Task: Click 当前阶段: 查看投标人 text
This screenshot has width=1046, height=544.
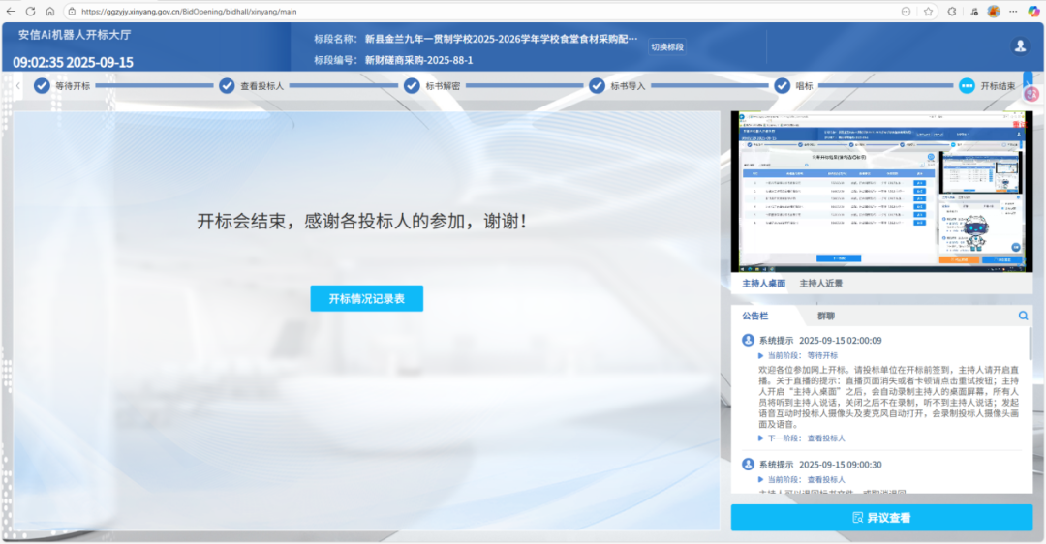Action: click(x=806, y=479)
